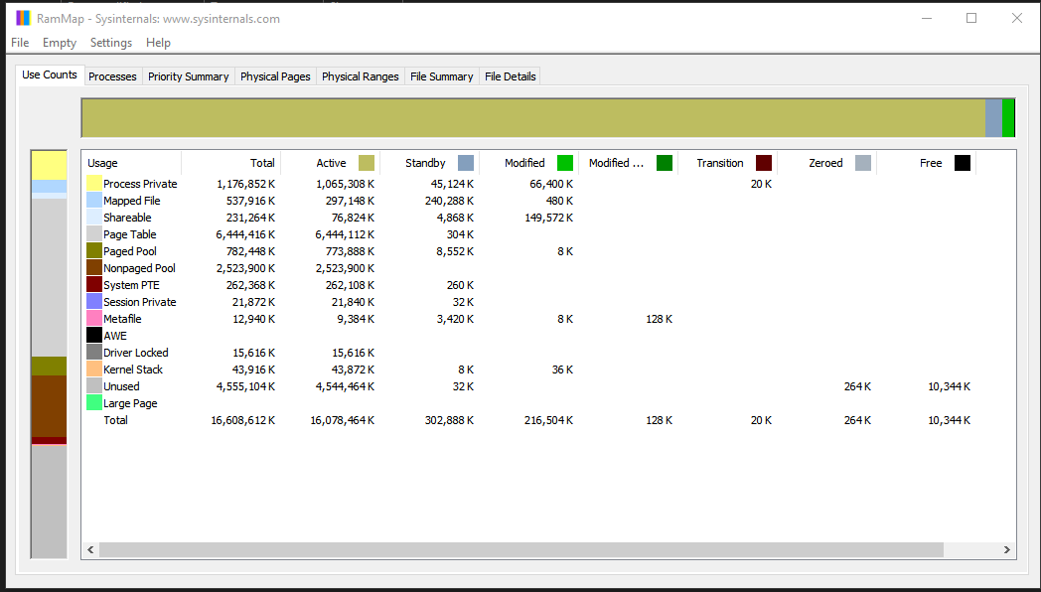
Task: Sort by the Transition column header
Action: pos(728,163)
